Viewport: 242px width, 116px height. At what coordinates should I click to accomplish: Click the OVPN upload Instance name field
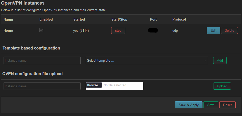tap(42, 86)
